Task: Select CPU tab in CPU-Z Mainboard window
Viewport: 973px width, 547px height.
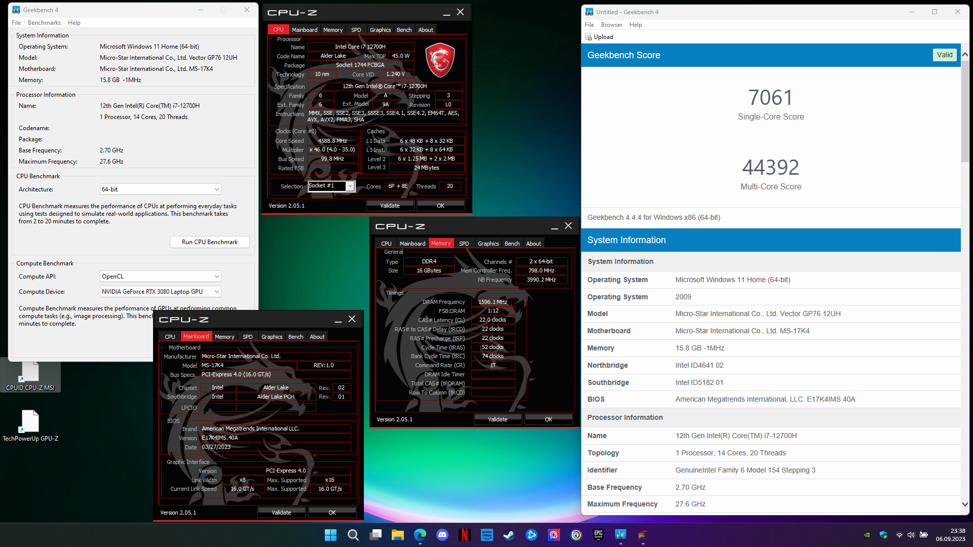Action: pos(170,337)
